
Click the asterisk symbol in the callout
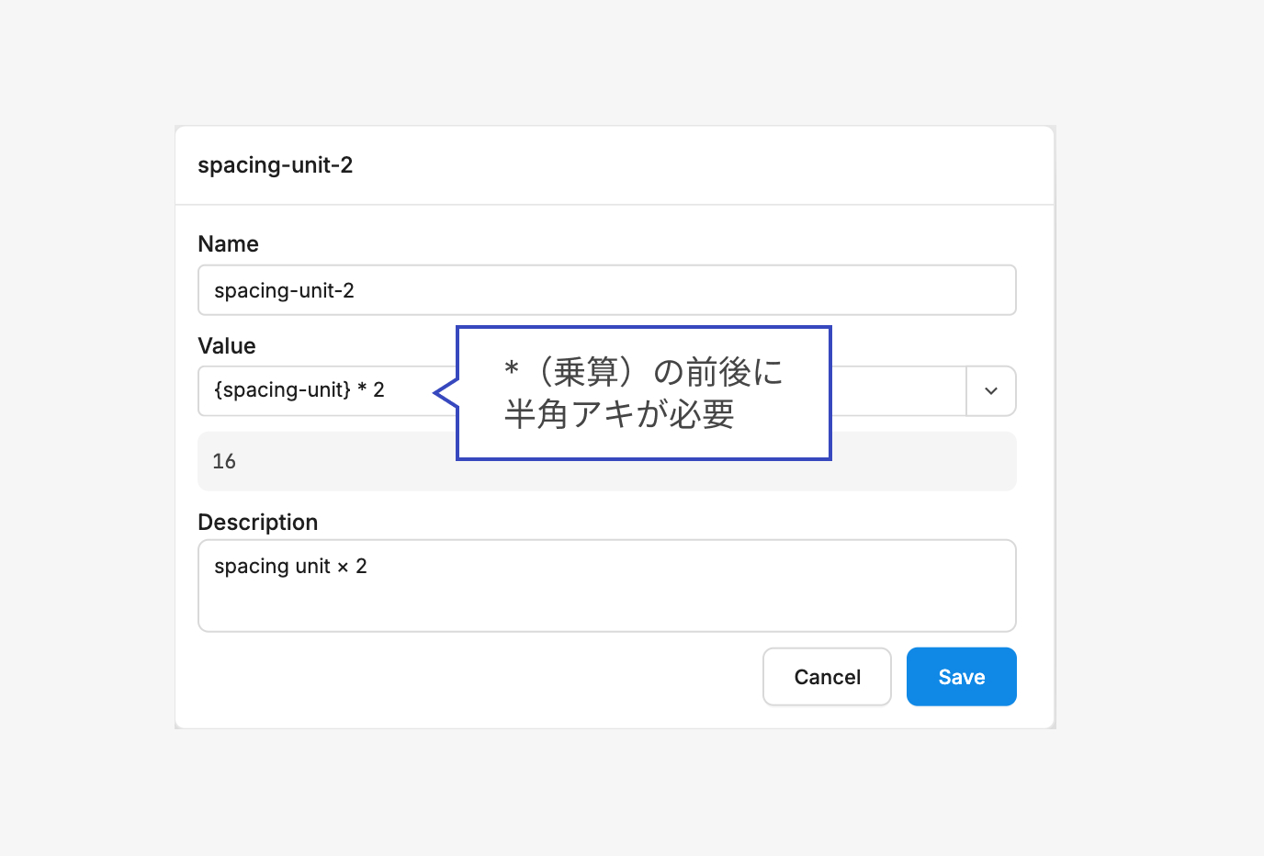512,370
